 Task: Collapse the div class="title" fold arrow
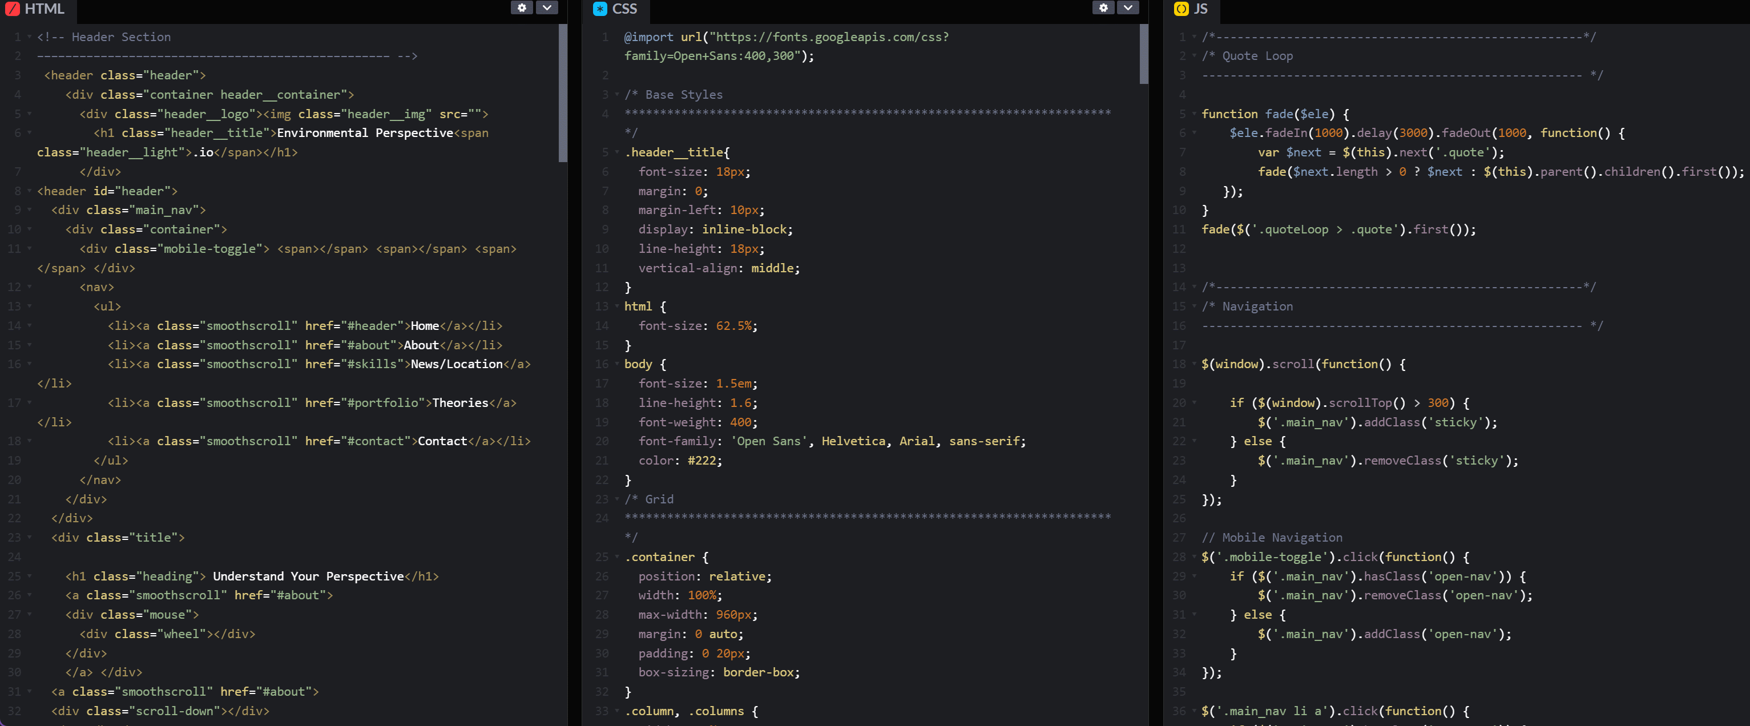[29, 538]
